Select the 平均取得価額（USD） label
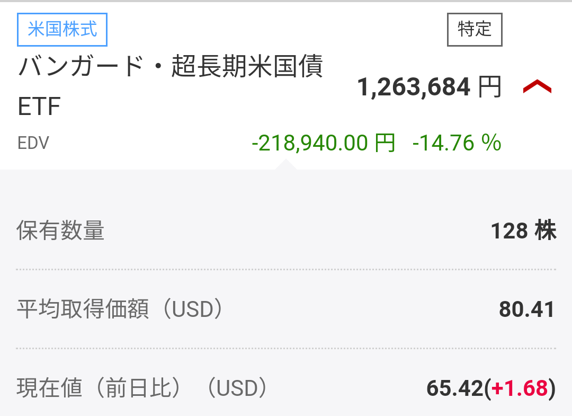Image resolution: width=572 pixels, height=416 pixels. pos(120,309)
